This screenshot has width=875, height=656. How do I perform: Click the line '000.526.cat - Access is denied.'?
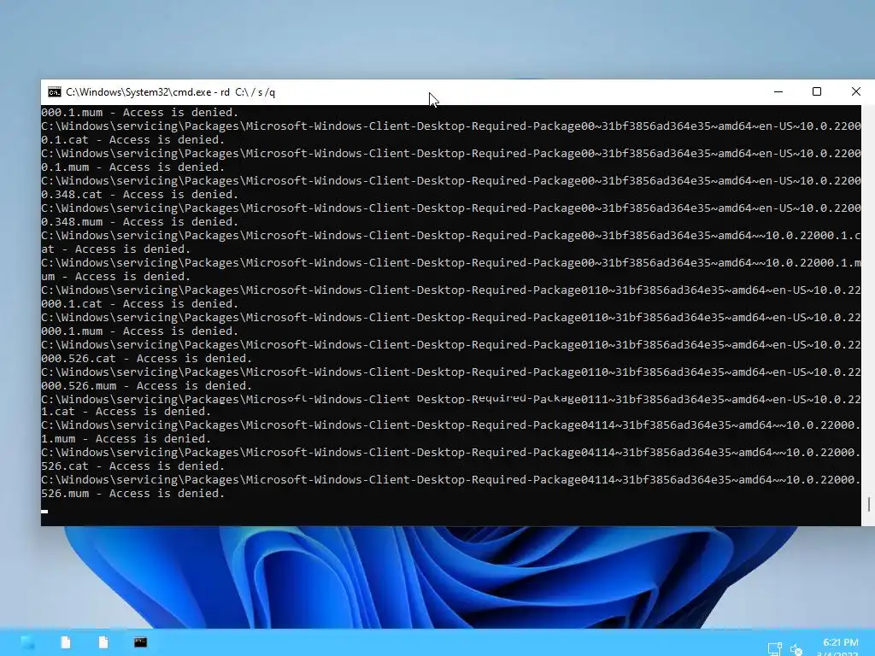tap(146, 359)
